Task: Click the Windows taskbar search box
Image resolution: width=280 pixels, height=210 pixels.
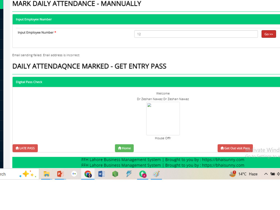Action: click(20, 174)
